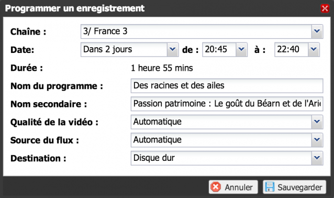
Task: Open the Destination dropdown arrow
Action: tap(317, 158)
